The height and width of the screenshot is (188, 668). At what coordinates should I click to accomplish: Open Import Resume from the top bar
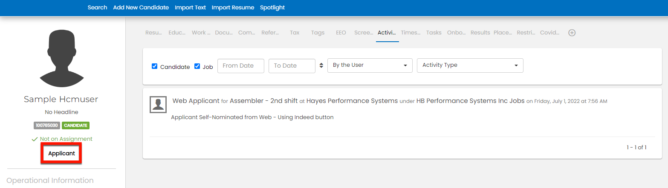tap(233, 8)
